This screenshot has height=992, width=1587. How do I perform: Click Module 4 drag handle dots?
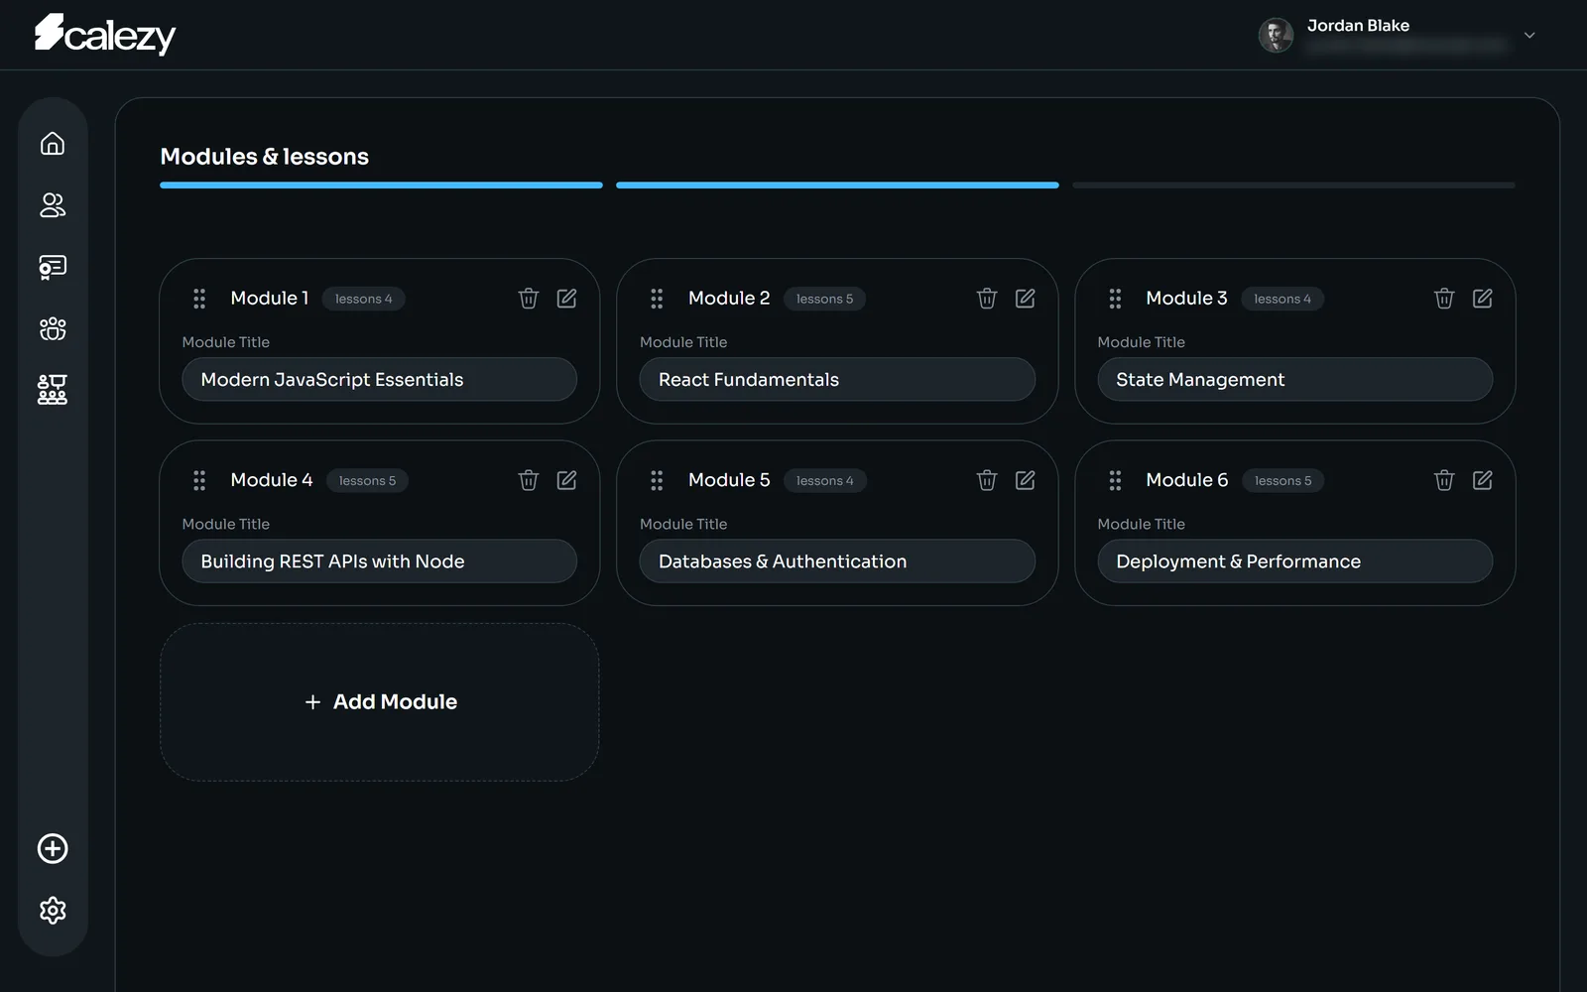point(199,480)
